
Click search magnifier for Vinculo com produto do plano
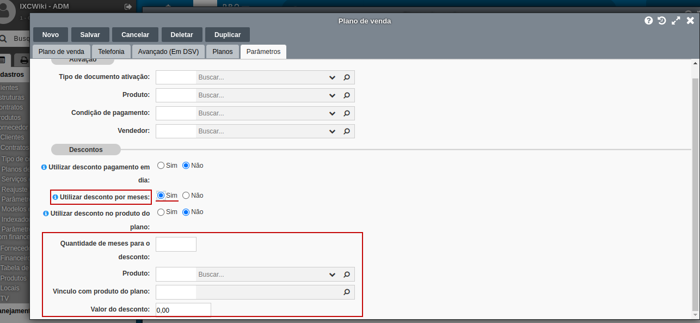point(346,292)
